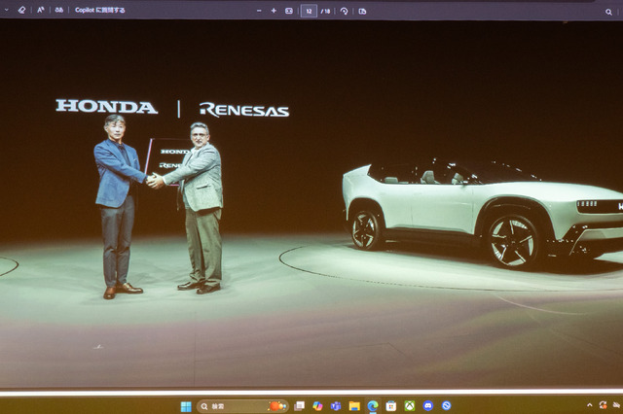Screen dimensions: 623x414
Task: Click the RENESAS logo on the slide
Action: pos(244,110)
